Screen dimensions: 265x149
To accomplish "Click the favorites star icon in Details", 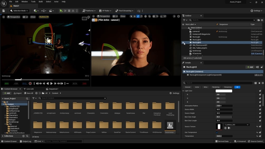I will pyautogui.click(x=259, y=83).
